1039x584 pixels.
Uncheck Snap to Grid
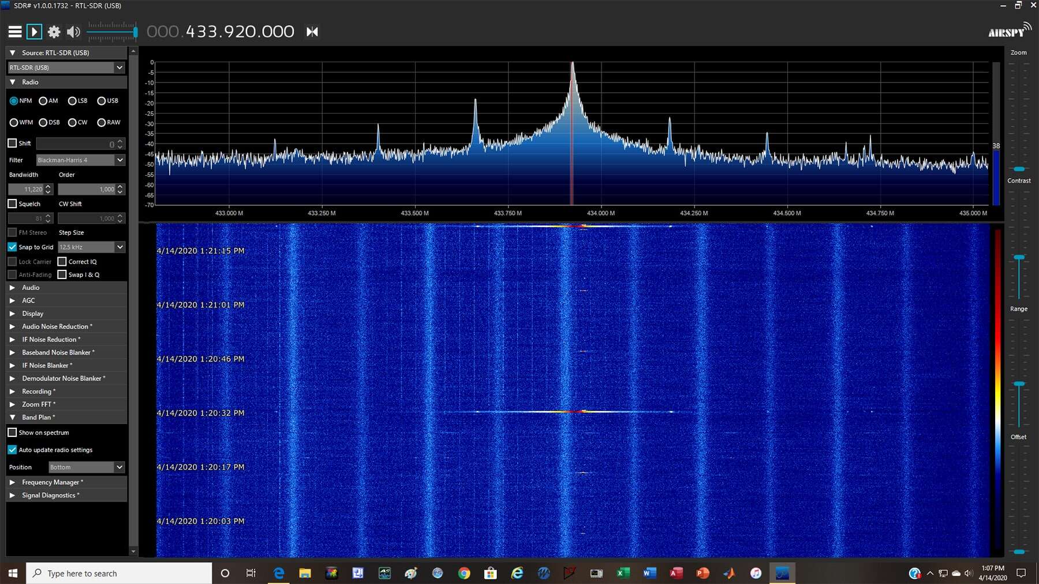pos(12,247)
